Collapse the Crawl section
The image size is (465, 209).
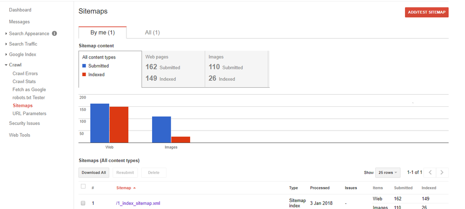point(6,65)
